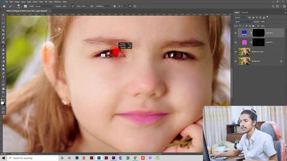Select the Crop tool
Viewport: 287px width, 161px height.
point(3,30)
